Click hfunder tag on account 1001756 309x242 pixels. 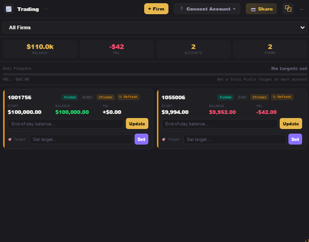(x=106, y=97)
